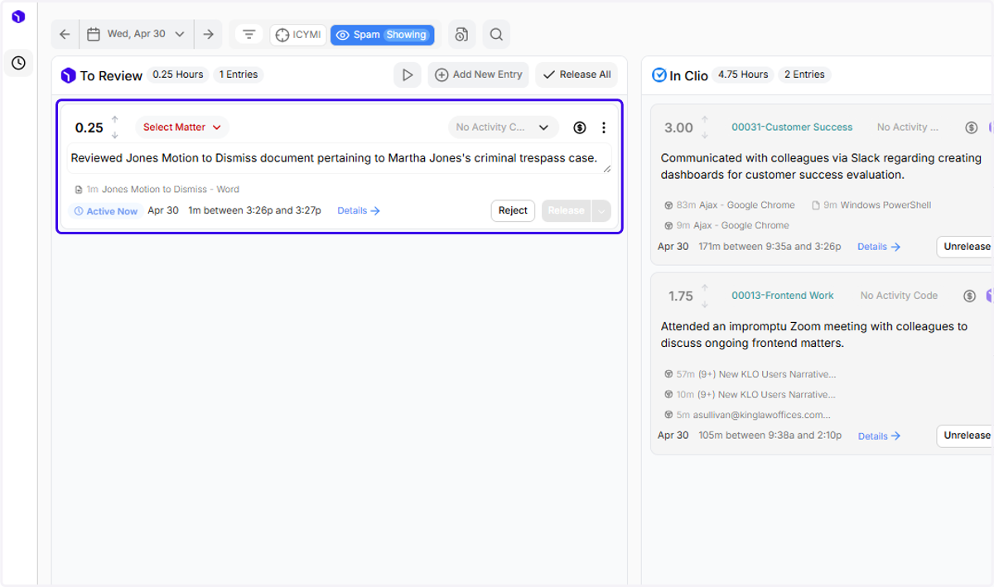
Task: Click the 3.00 hours value
Action: (678, 128)
